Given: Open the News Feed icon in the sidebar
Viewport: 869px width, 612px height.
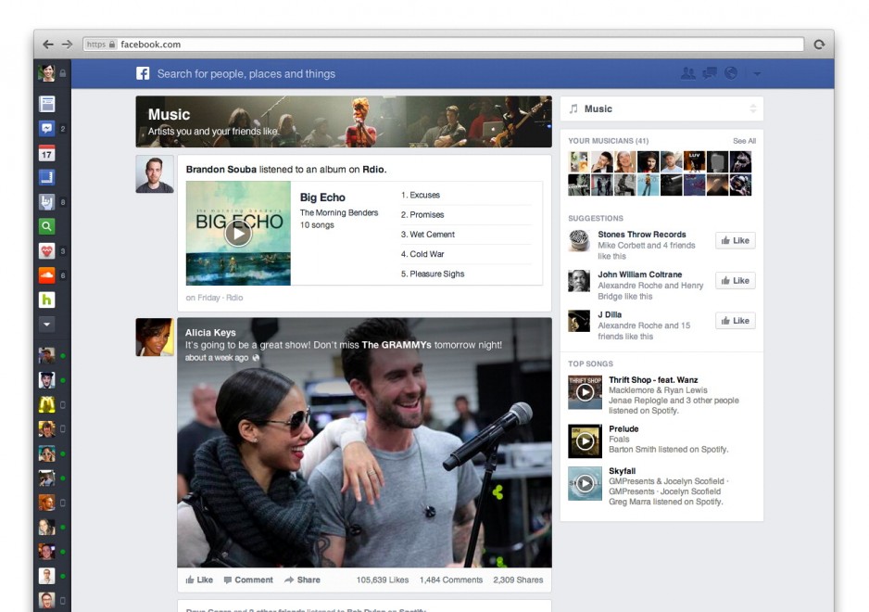Looking at the screenshot, I should pyautogui.click(x=46, y=104).
